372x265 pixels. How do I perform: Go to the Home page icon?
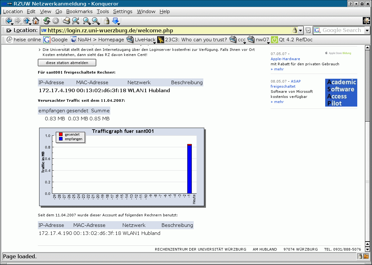click(36, 21)
